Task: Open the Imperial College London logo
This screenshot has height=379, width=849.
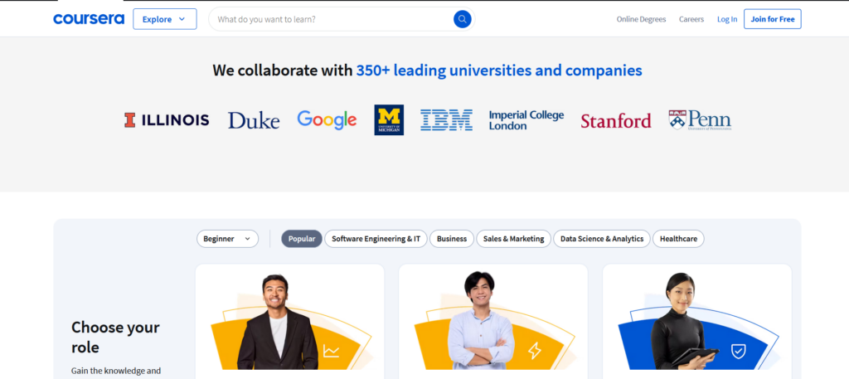Action: click(x=526, y=120)
